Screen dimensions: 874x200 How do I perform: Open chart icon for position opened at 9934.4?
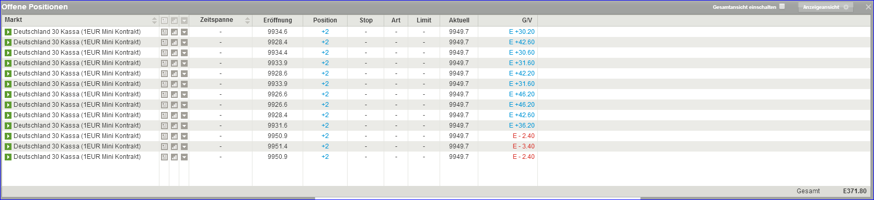pyautogui.click(x=174, y=53)
